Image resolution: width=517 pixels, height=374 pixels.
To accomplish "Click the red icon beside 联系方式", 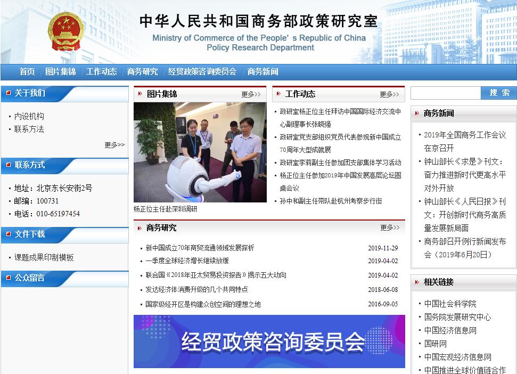I will coord(9,165).
